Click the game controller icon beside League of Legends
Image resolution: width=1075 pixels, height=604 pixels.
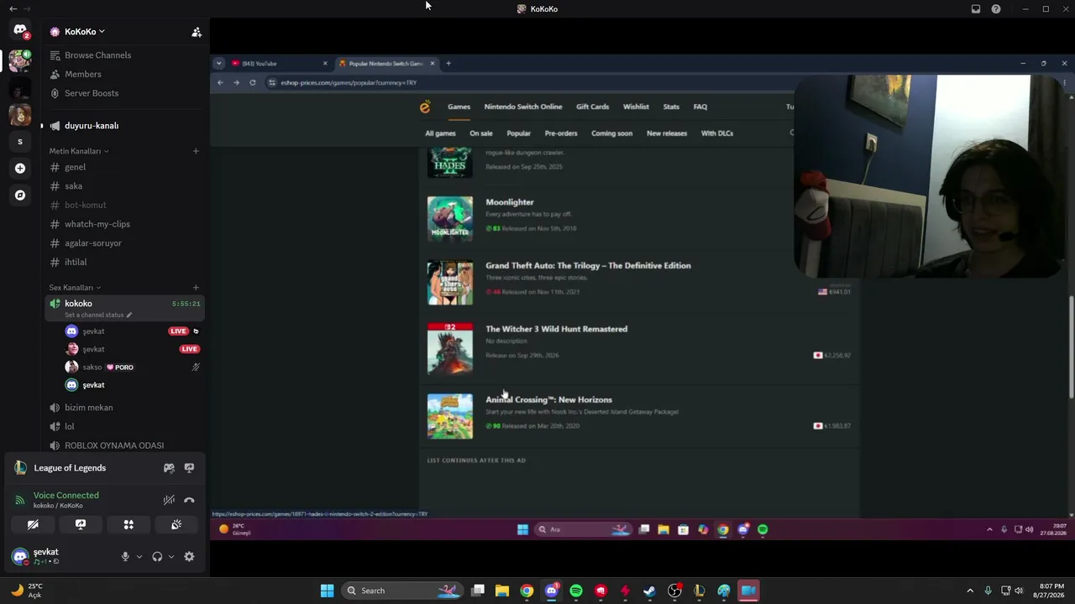pos(169,468)
